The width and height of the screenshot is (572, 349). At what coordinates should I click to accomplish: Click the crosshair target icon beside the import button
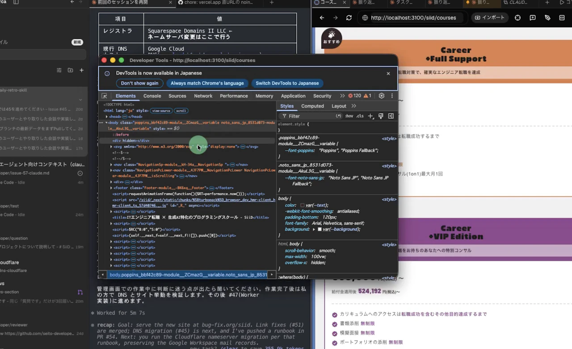click(517, 18)
